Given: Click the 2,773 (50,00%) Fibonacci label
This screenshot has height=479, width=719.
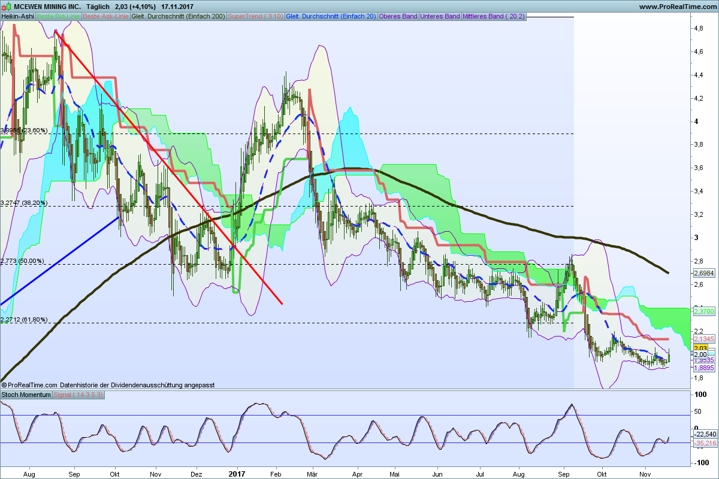Looking at the screenshot, I should 22,261.
